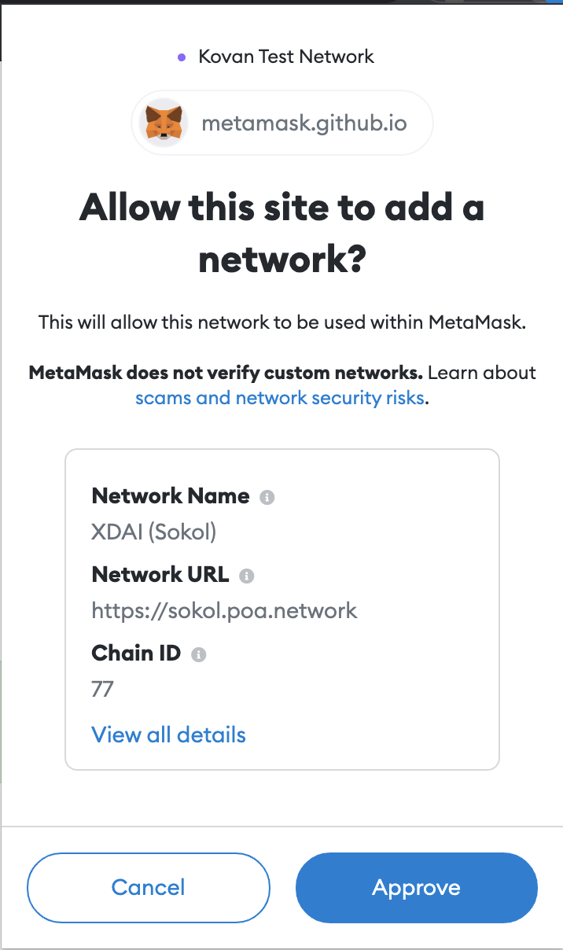Click the metamask.github.io site pill
563x950 pixels.
tap(281, 123)
